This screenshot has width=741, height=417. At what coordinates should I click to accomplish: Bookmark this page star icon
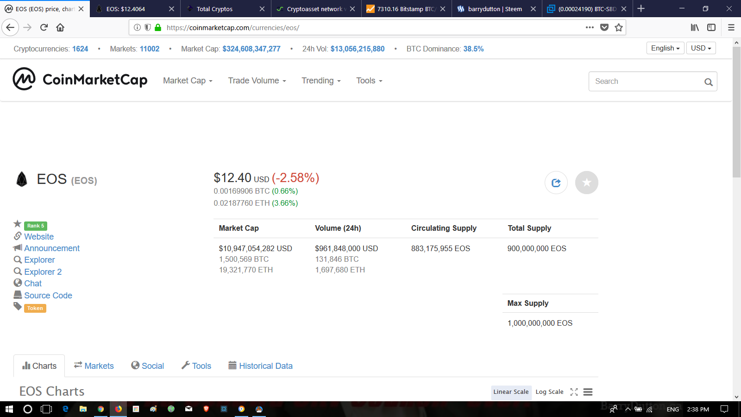[x=619, y=27]
